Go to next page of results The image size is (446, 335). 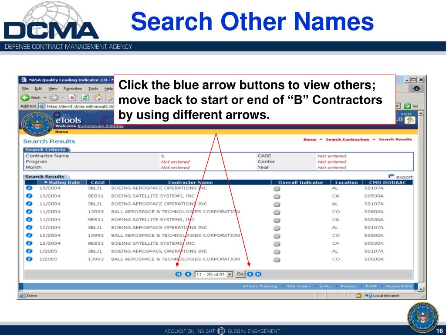pyautogui.click(x=250, y=274)
